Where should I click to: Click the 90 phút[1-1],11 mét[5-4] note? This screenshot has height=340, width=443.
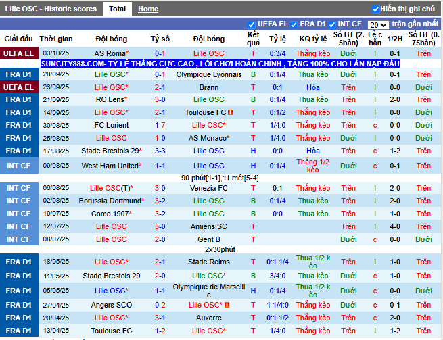[x=220, y=178]
